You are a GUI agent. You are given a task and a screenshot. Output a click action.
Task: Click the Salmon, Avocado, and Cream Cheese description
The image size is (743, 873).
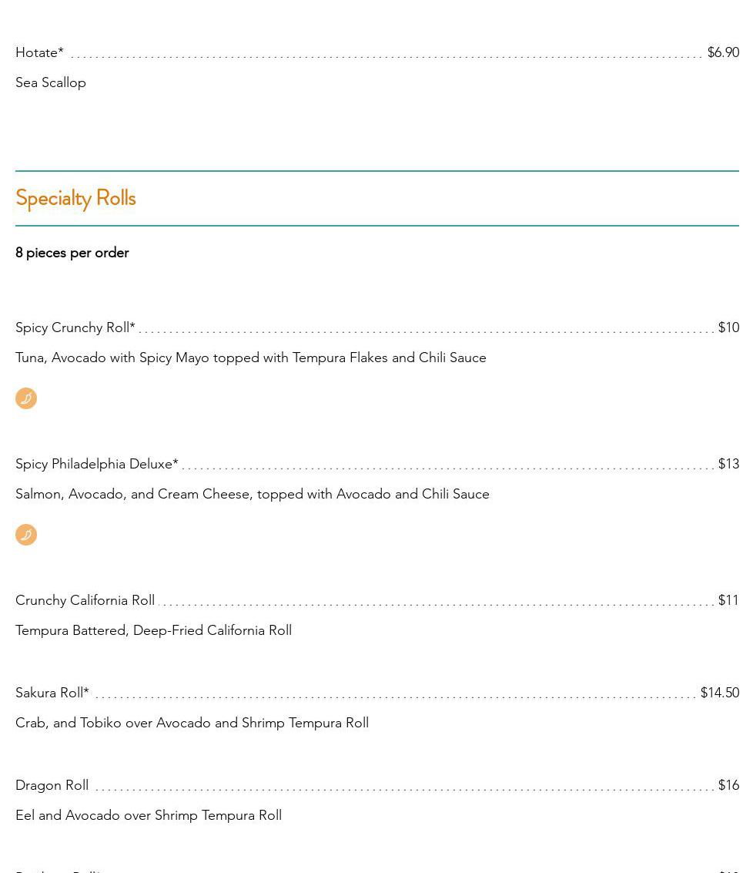(x=253, y=494)
